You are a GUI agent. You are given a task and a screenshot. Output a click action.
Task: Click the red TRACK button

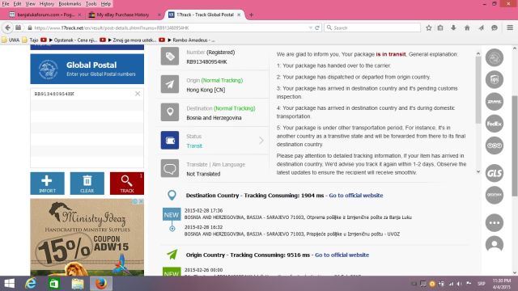[127, 183]
